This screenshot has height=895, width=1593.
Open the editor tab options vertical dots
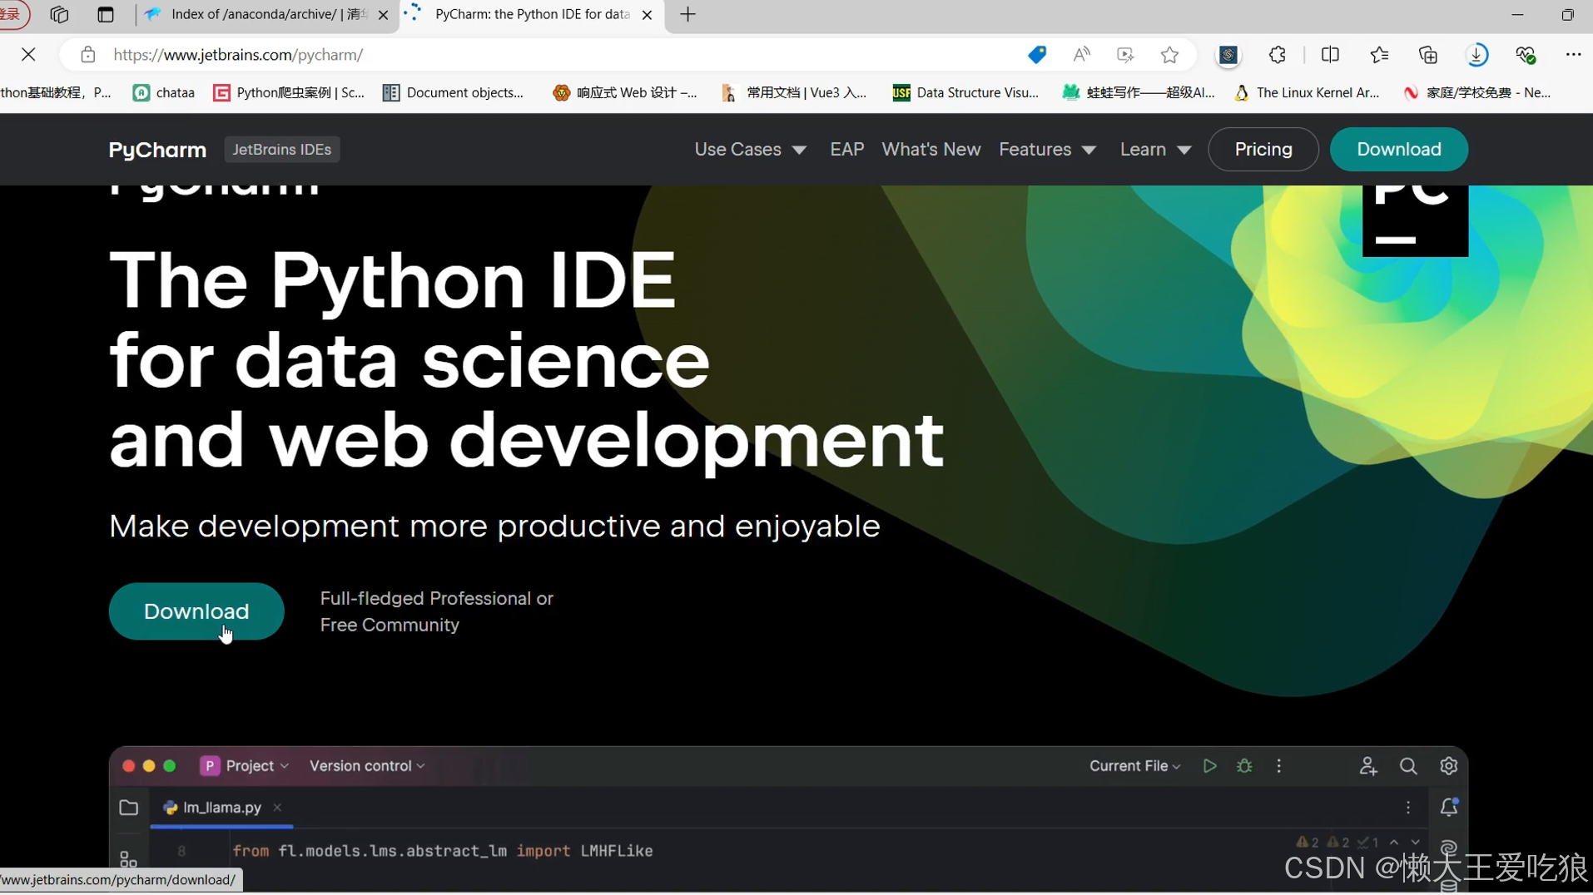click(1408, 808)
